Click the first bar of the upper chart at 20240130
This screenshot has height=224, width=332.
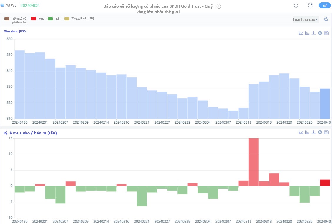click(20, 85)
